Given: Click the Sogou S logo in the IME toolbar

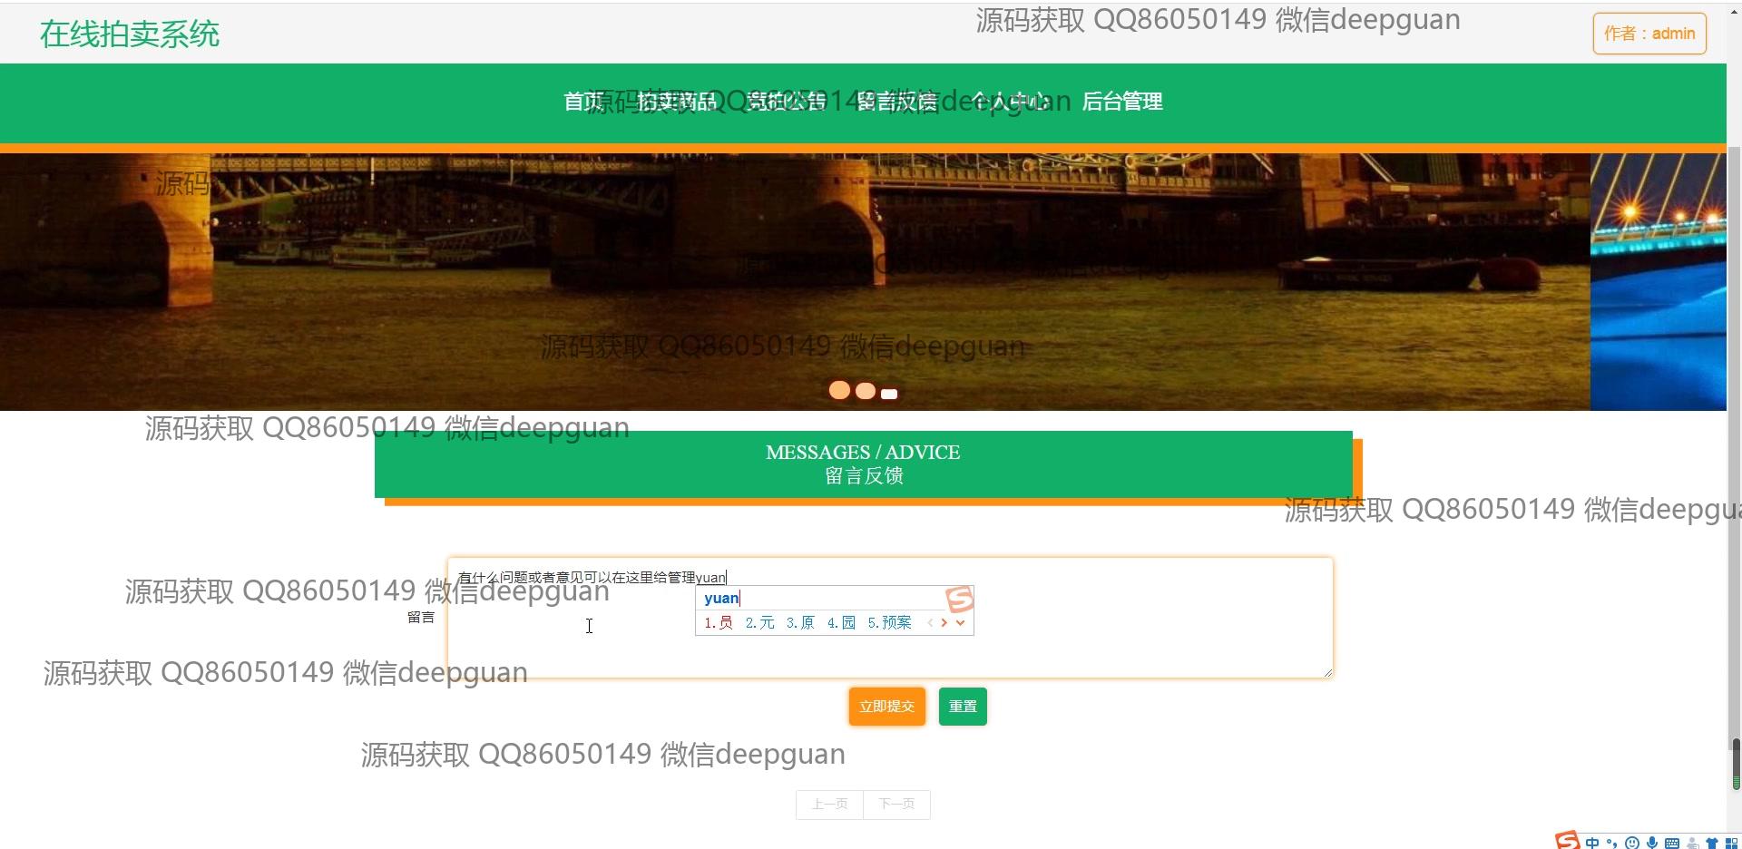Looking at the screenshot, I should coord(1567,841).
